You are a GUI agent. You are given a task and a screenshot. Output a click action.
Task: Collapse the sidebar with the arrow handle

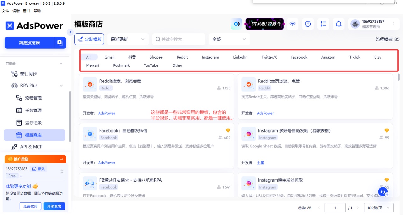pyautogui.click(x=70, y=32)
